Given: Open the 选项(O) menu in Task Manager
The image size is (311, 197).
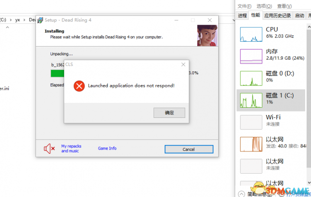Looking at the screenshot, I should tap(264, 6).
